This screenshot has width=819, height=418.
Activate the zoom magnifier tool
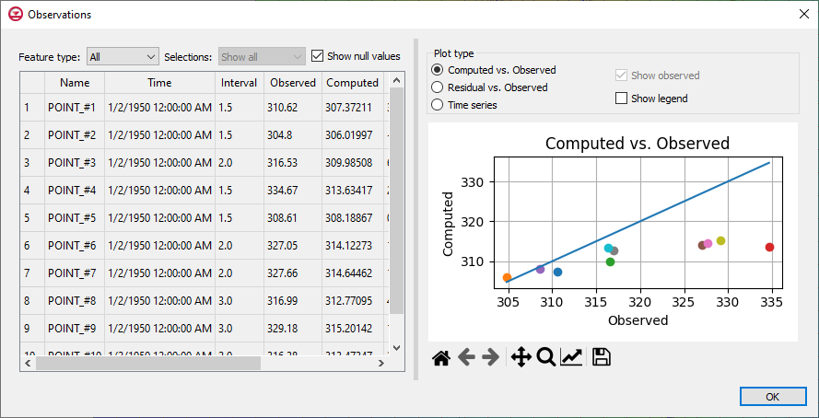(545, 358)
